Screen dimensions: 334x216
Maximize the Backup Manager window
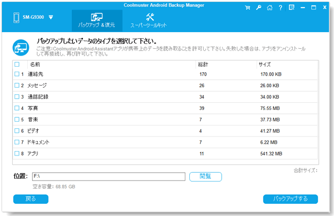(313, 8)
